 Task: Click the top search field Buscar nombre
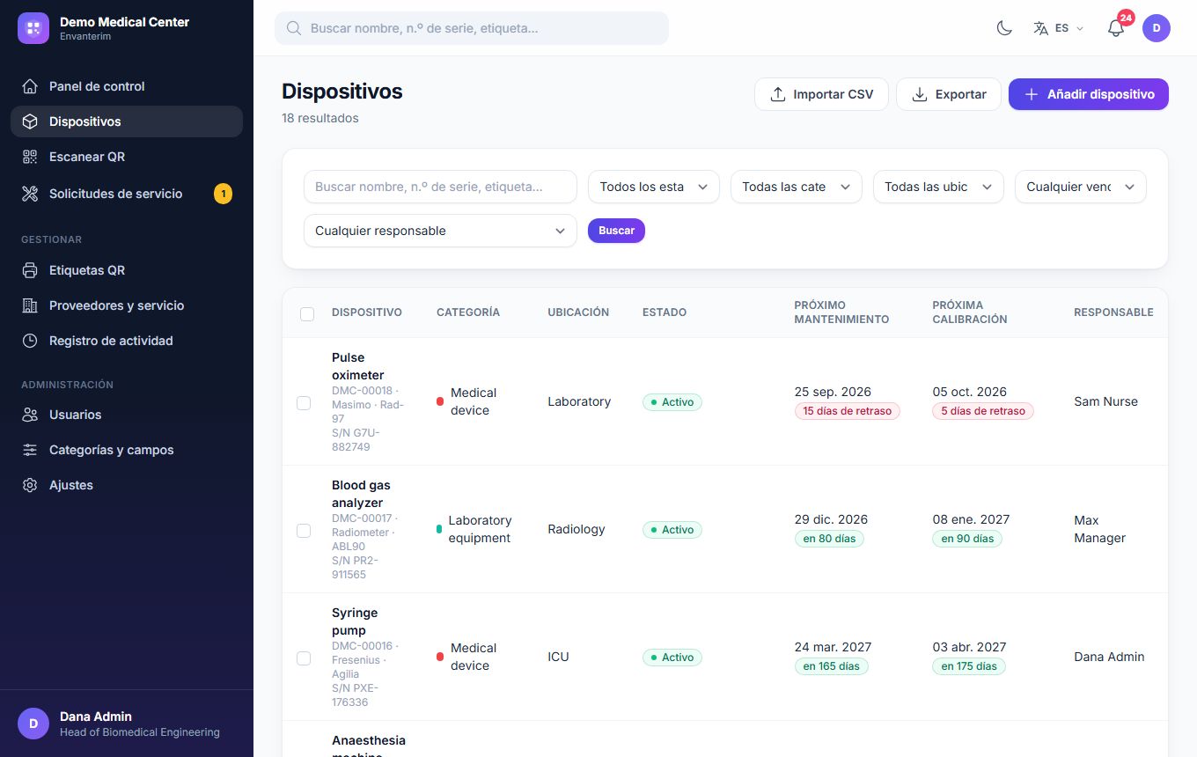tap(472, 28)
